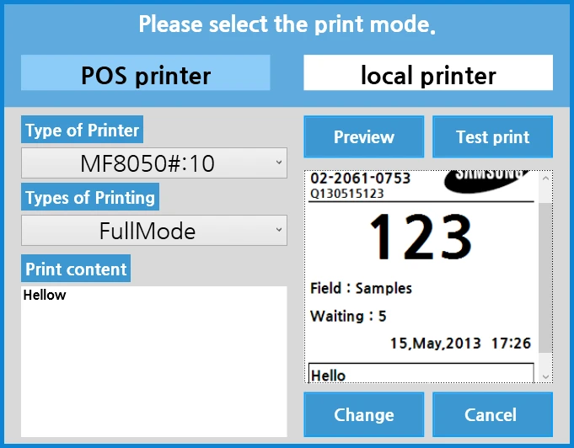Screen dimensions: 574x448
Task: Click the 'Hello' footer box in preview
Action: pyautogui.click(x=421, y=373)
